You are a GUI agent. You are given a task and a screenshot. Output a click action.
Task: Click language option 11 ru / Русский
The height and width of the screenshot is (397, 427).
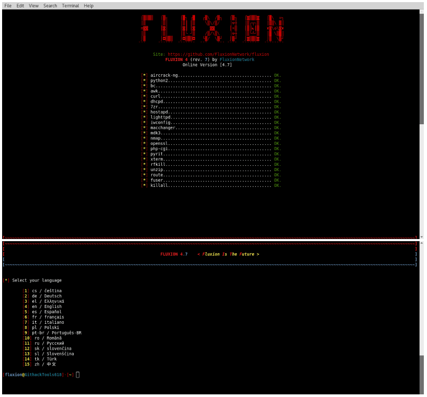44,343
